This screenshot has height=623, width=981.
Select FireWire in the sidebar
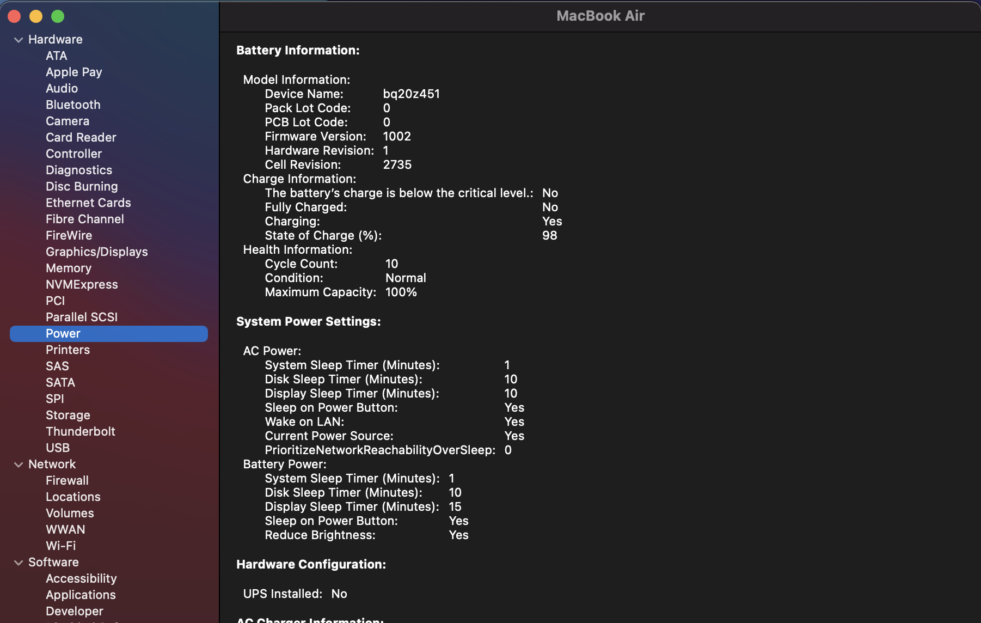pyautogui.click(x=69, y=236)
